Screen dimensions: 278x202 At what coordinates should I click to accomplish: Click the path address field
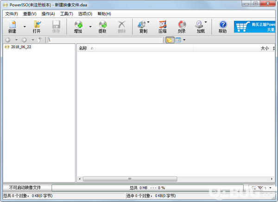pos(105,40)
